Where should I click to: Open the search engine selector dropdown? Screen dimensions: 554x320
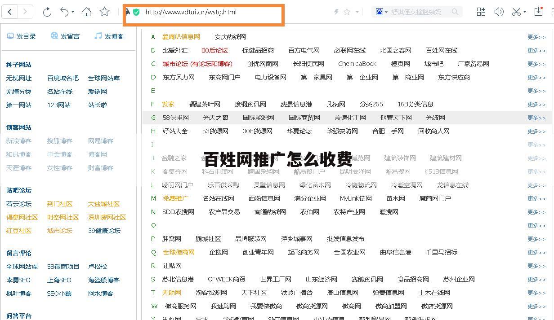click(387, 12)
